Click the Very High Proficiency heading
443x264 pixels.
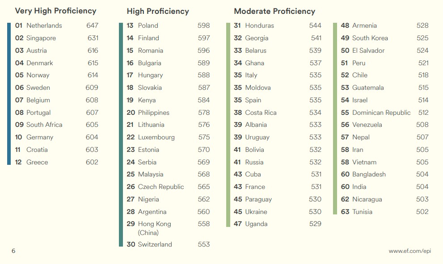coord(55,11)
